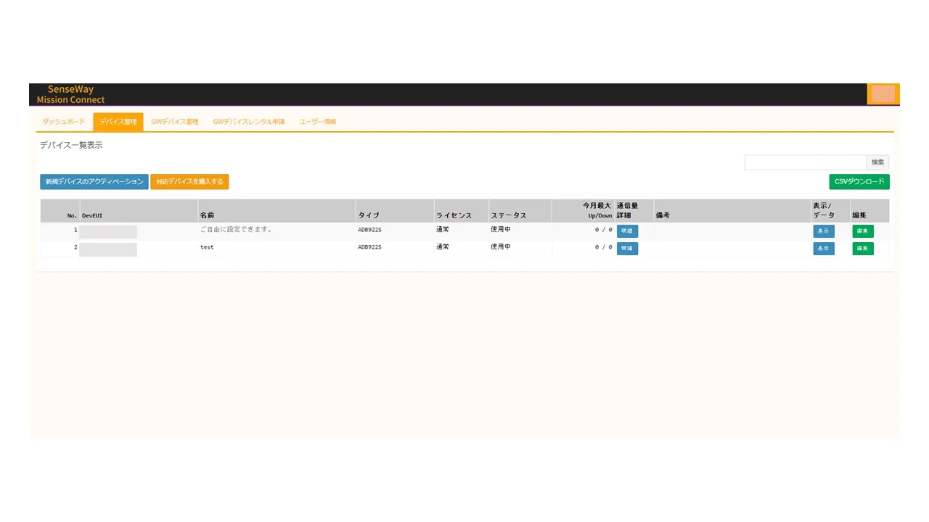Click 通常 license in test row
Screen dimensions: 929x522
443,247
